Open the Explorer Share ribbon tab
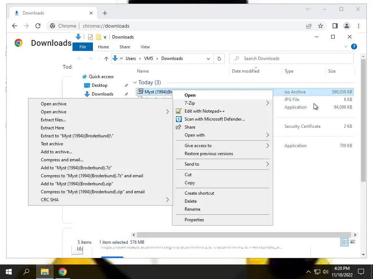 [125, 47]
